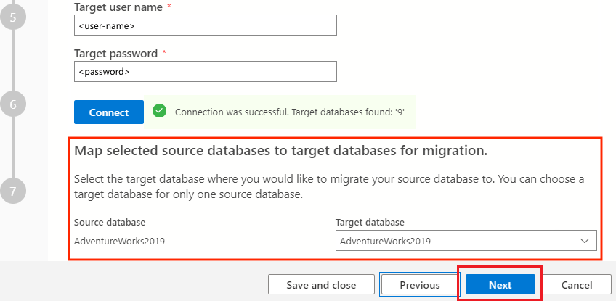The height and width of the screenshot is (301, 616).
Task: Click the 'Map selected source databases' heading
Action: click(280, 152)
